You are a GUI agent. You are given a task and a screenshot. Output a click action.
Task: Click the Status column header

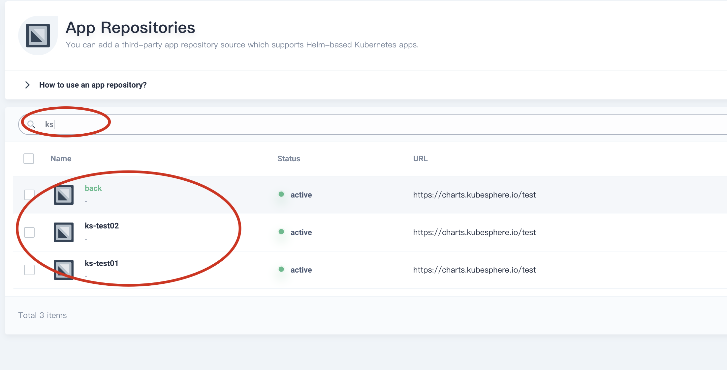click(x=289, y=158)
